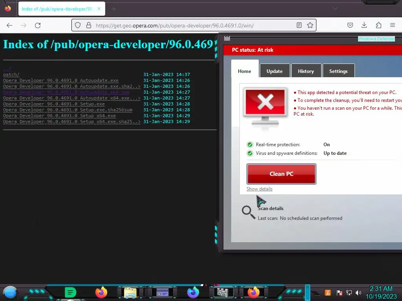Open the network tray icon
402x301 pixels.
pos(349,292)
